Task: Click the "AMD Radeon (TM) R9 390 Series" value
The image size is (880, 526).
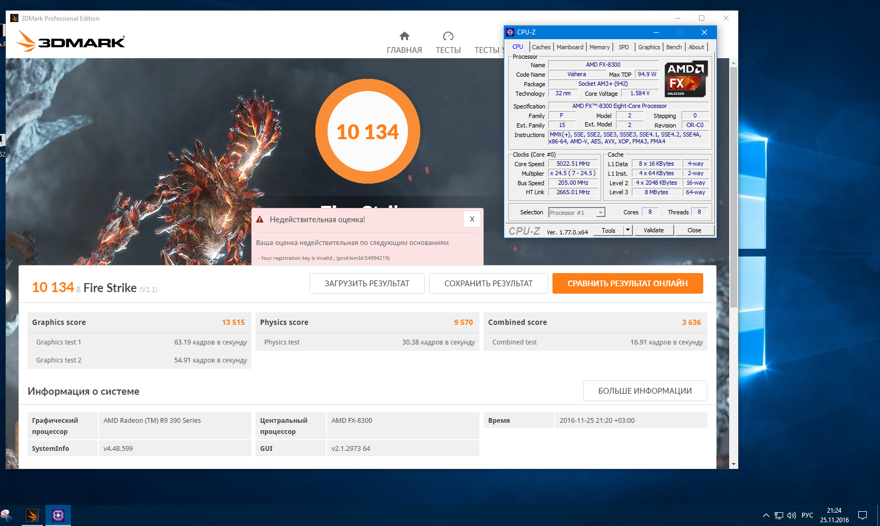Action: click(x=152, y=421)
